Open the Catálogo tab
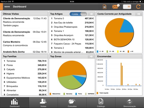 pyautogui.click(x=101, y=103)
